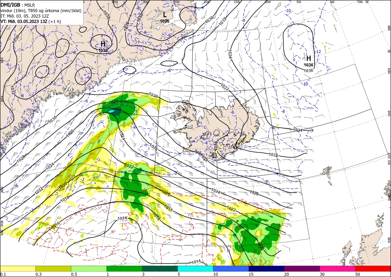This screenshot has width=391, height=277.
Task: Click the olive 0.3–0.5 legend swatch
Action: (x=53, y=268)
